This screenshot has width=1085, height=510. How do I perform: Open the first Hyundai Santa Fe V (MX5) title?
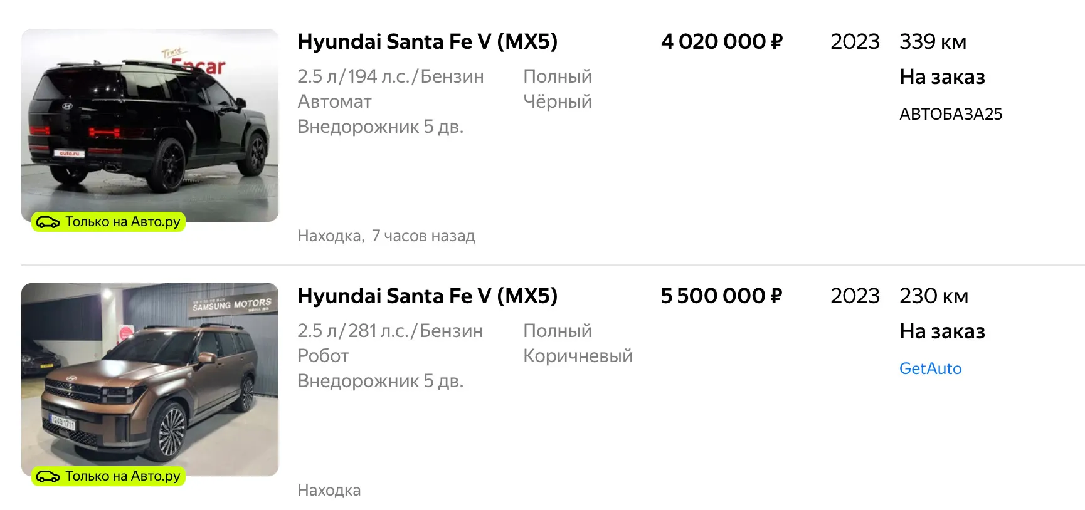[427, 42]
